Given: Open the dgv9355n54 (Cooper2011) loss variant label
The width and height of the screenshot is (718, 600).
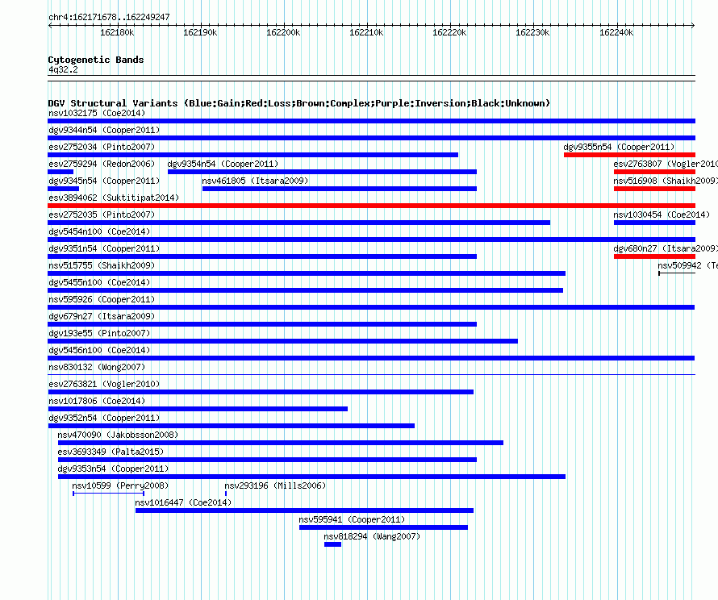Looking at the screenshot, I should pos(619,147).
